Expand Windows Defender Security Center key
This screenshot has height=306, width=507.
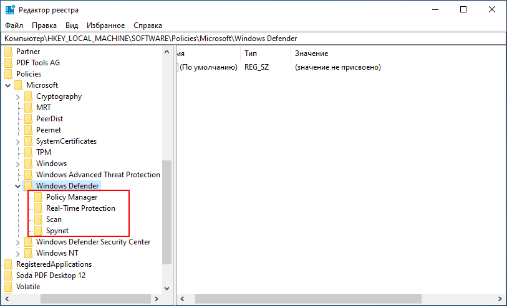pos(18,243)
